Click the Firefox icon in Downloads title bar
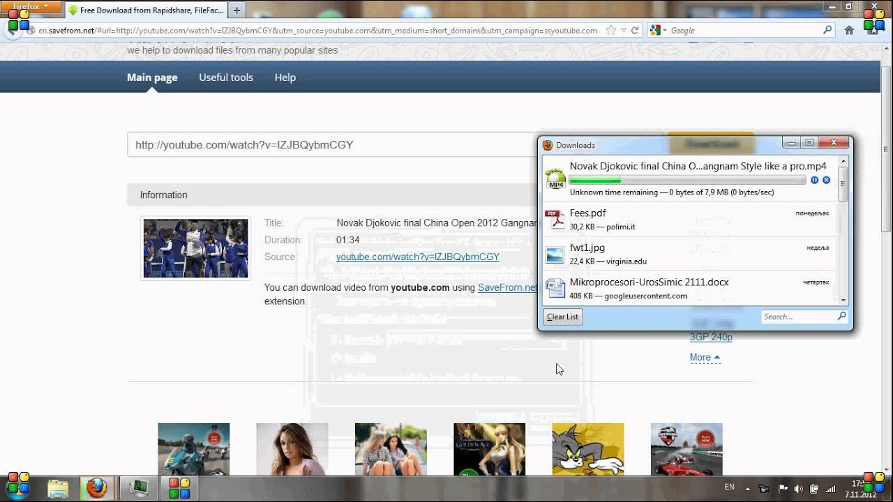 click(548, 145)
